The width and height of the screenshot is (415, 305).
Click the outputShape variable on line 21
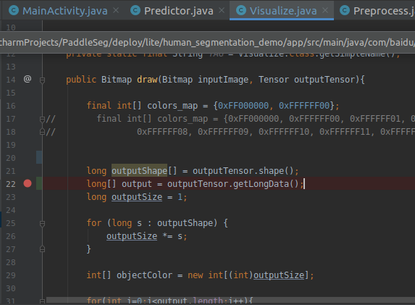point(139,171)
